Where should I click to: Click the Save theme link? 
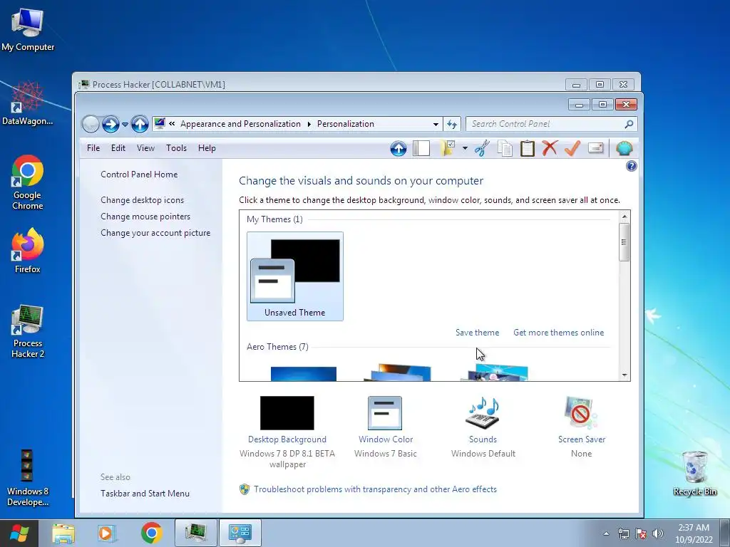tap(477, 333)
